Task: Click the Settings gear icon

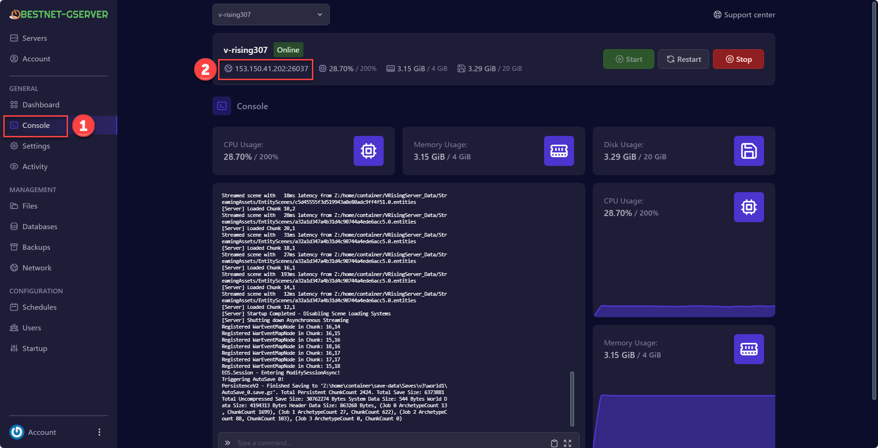Action: 14,146
